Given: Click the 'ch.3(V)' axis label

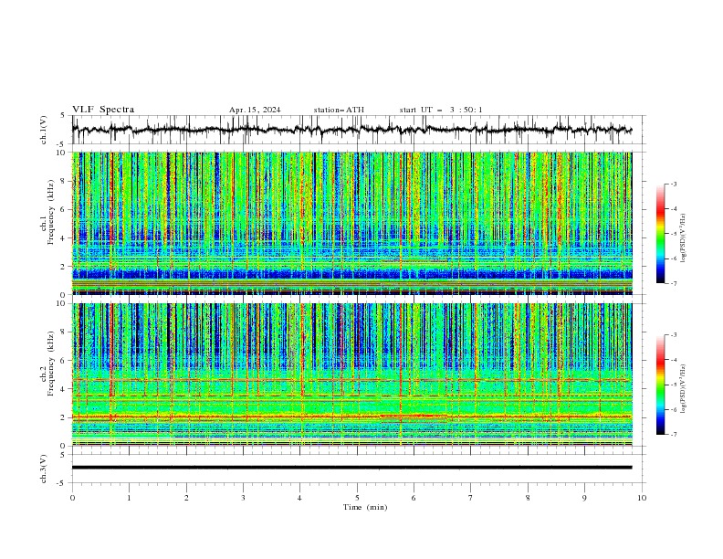Looking at the screenshot, I should click(x=44, y=469).
